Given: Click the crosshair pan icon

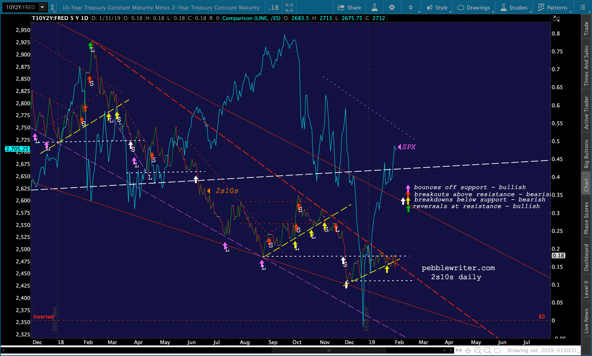Looking at the screenshot, I should (468, 350).
